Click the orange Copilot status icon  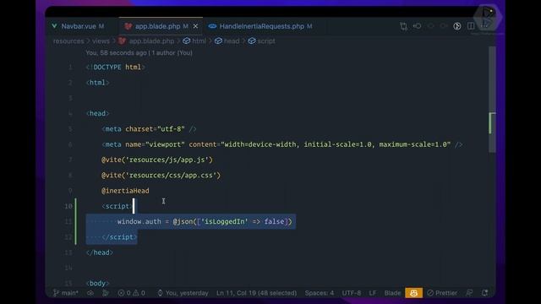click(413, 293)
